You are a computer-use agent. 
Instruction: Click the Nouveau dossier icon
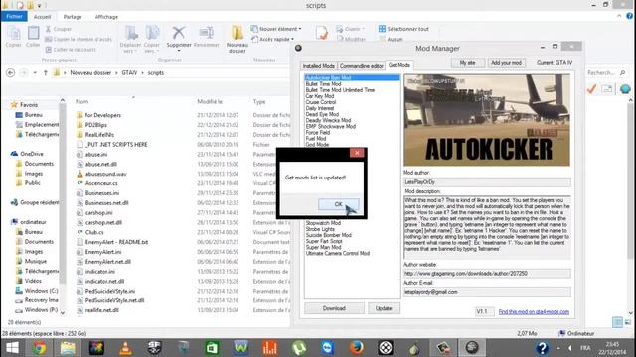(x=238, y=34)
